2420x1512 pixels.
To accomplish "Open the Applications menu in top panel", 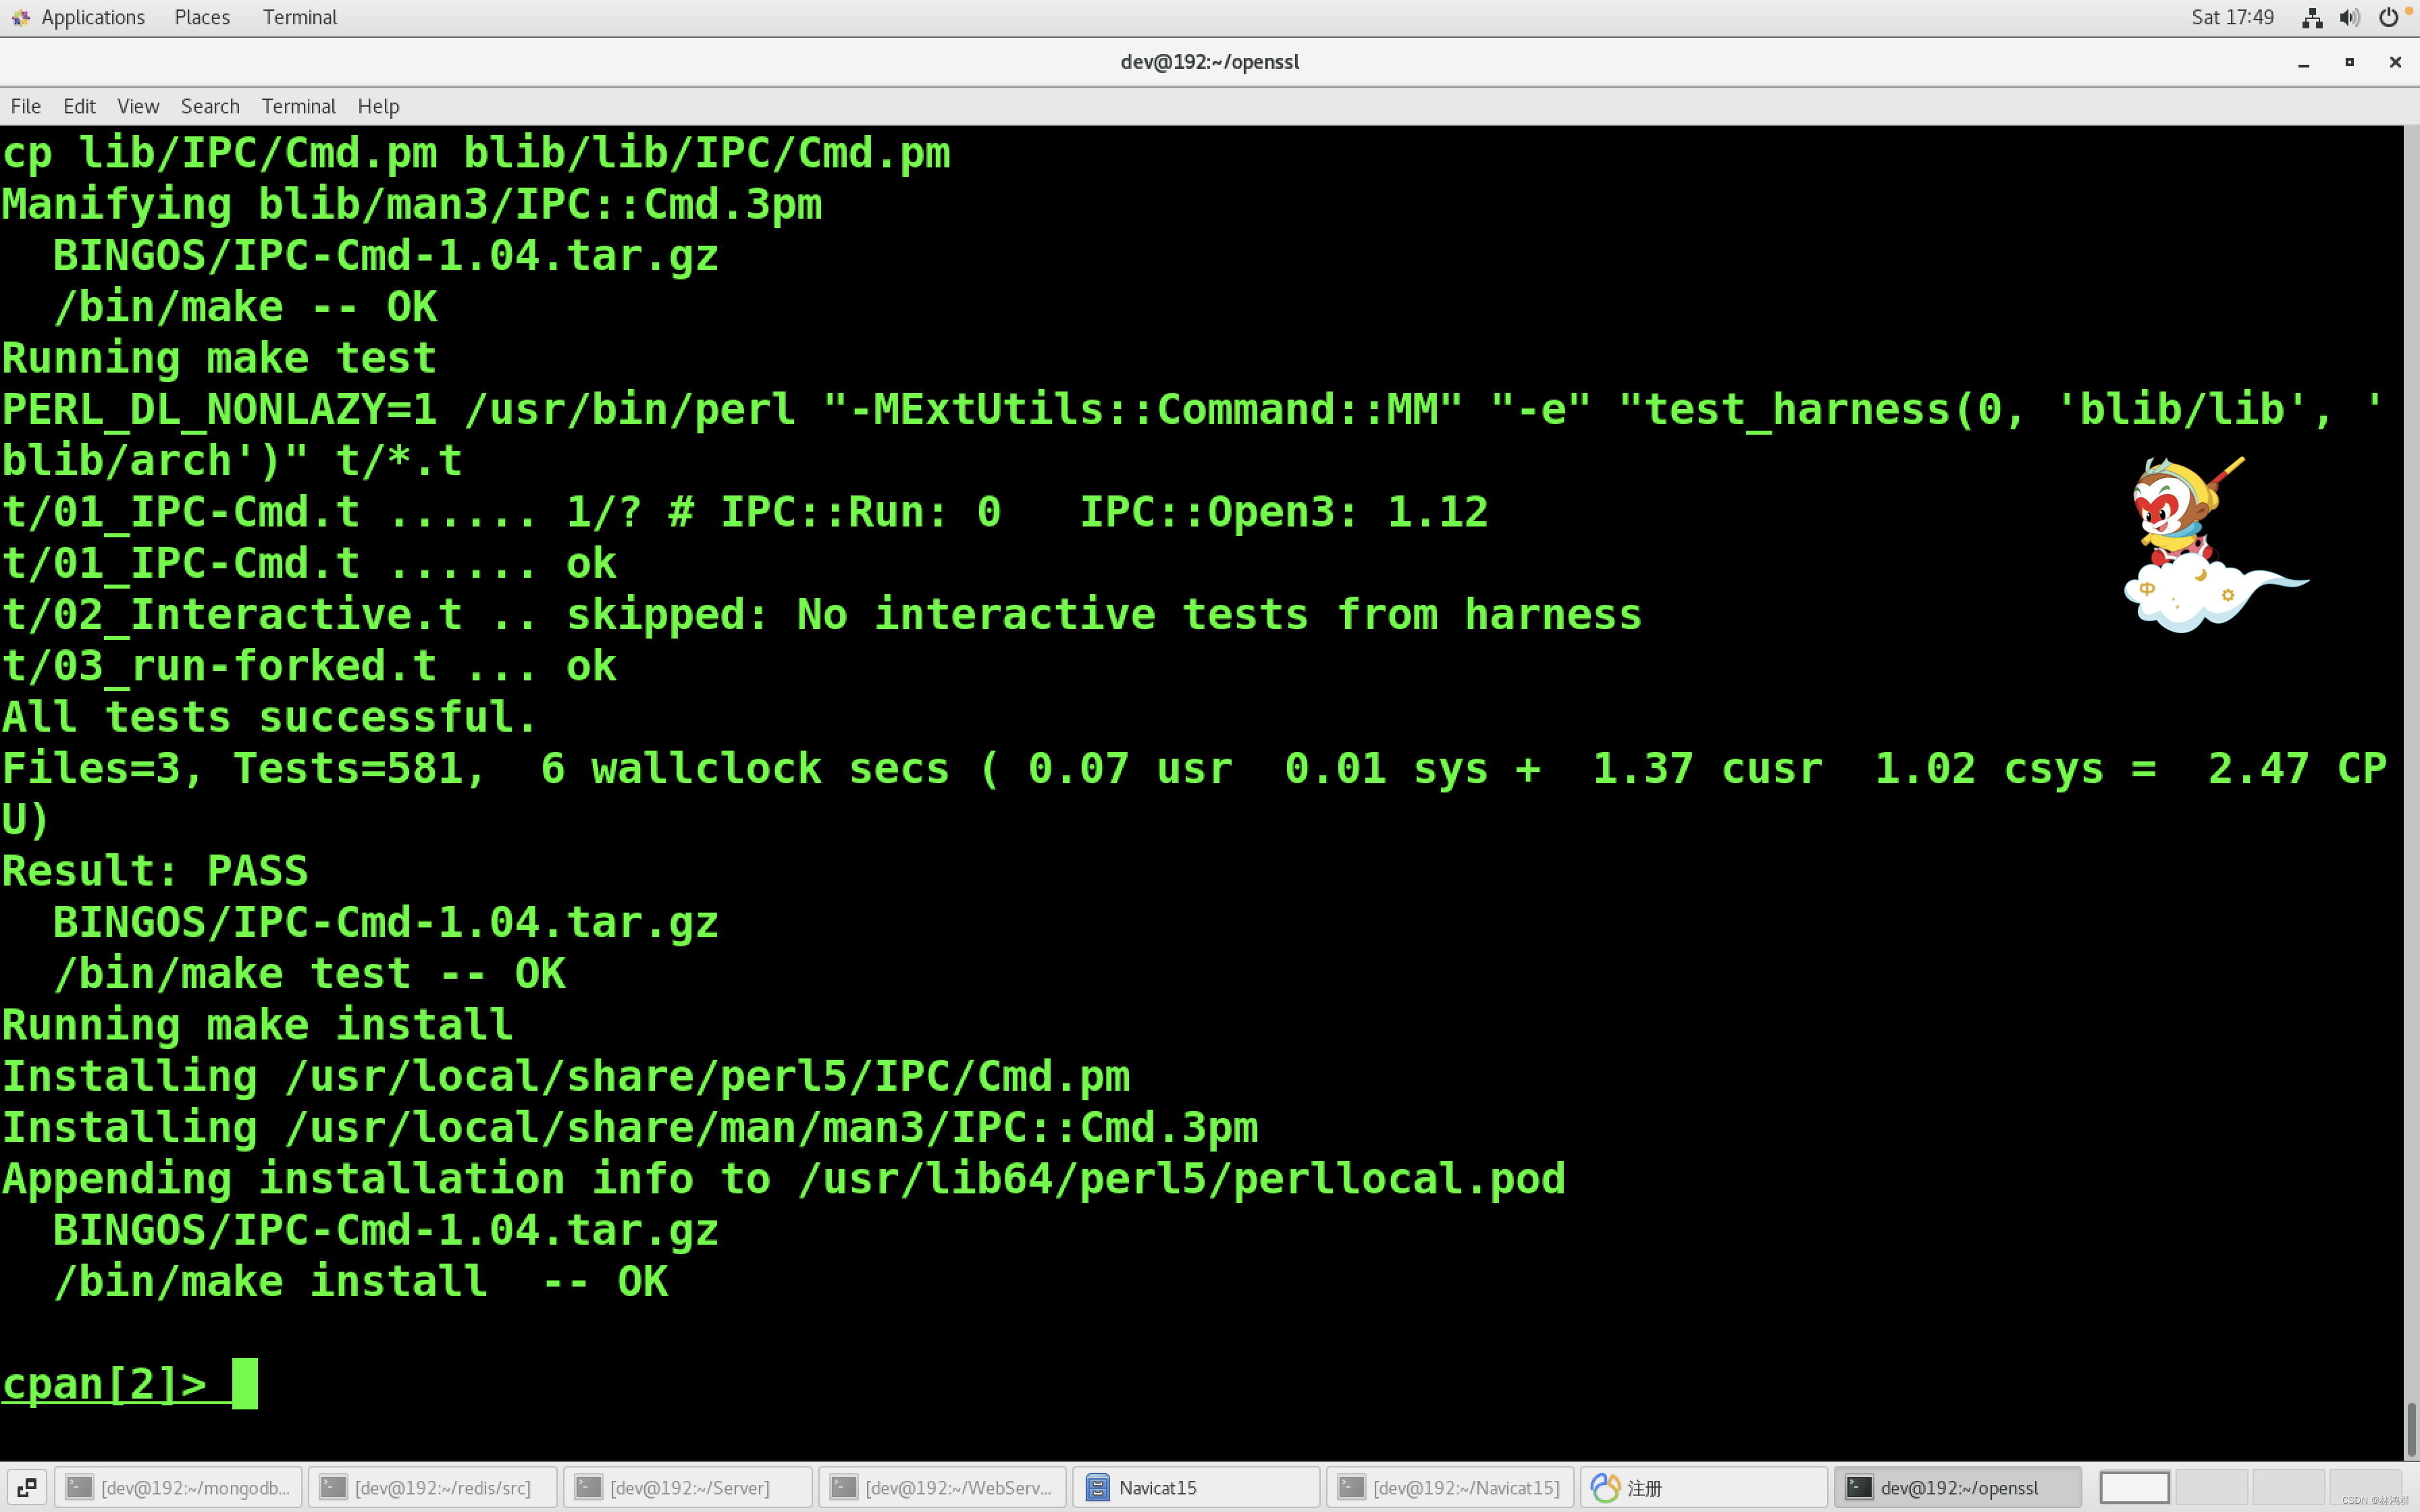I will click(93, 17).
